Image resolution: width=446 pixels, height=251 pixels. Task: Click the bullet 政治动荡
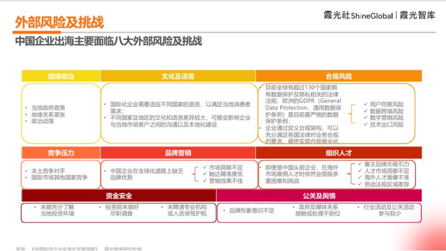[x=42, y=121]
